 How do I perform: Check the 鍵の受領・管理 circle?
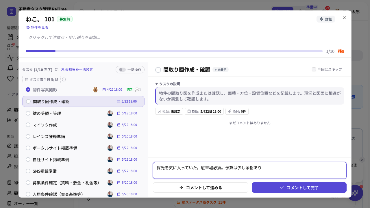pos(28,113)
